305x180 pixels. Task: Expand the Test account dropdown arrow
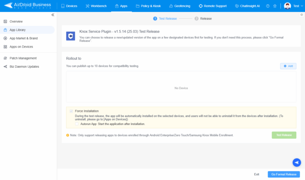pos(302,6)
